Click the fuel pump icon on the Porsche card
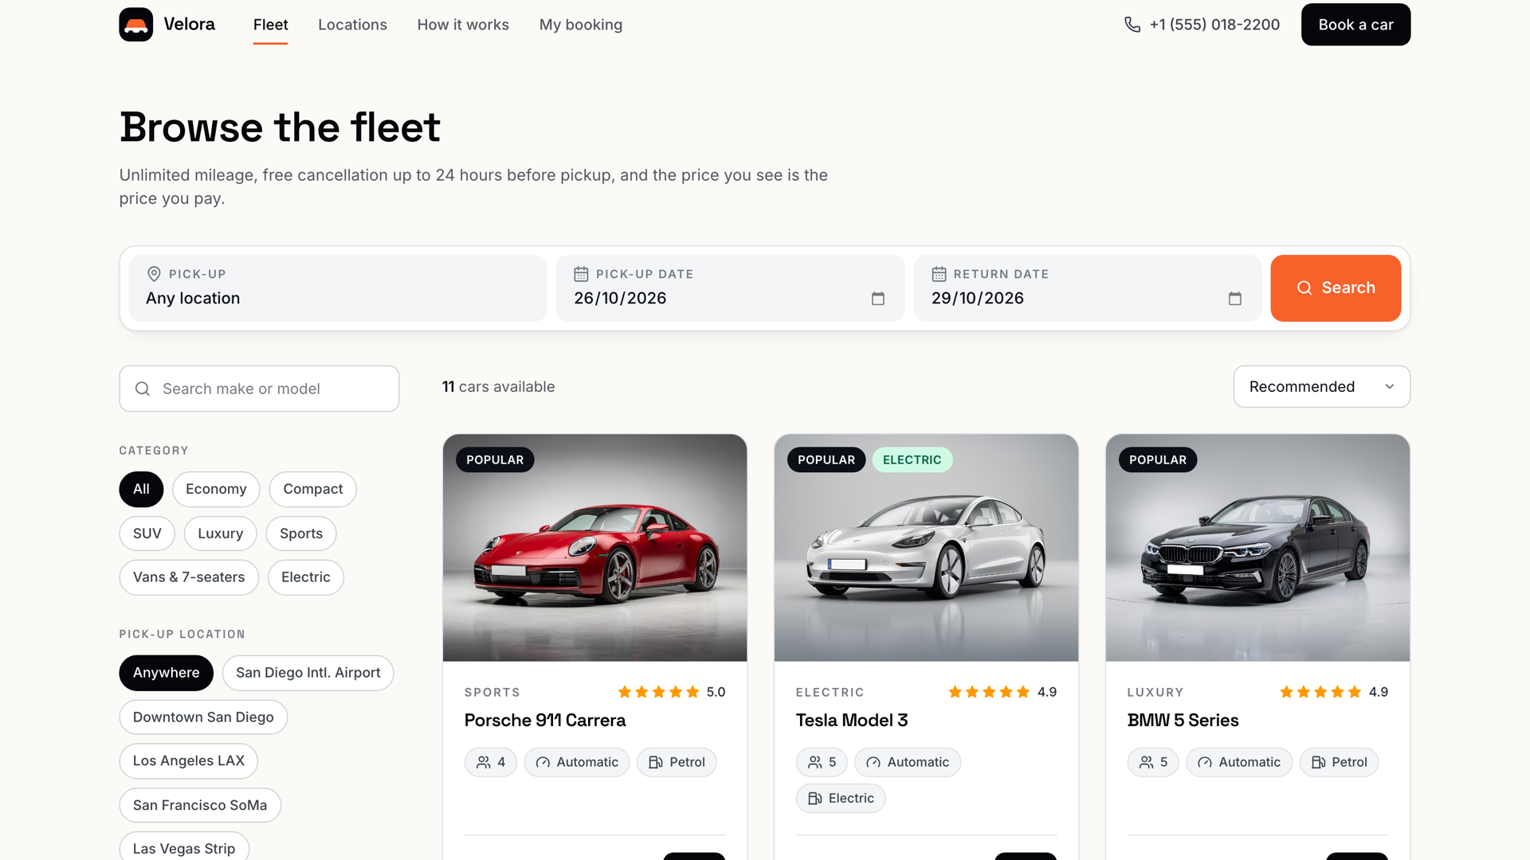1530x860 pixels. [656, 762]
